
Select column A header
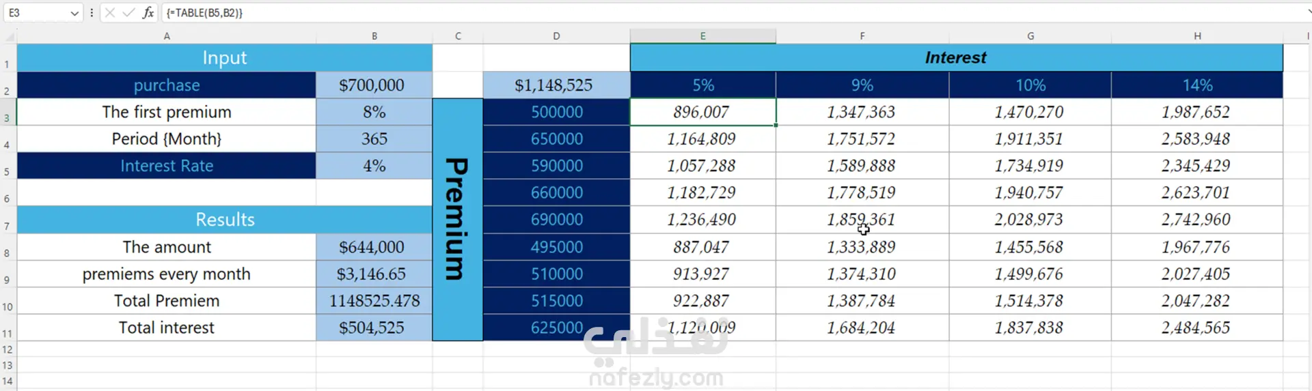tap(167, 36)
